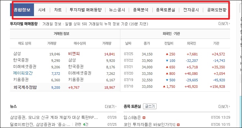Open the 종목토론실 tab
Screen dimensions: 242x128
(166, 10)
